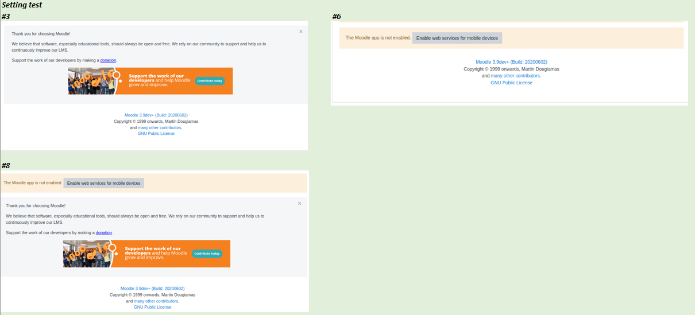Click 'The Moodle app is not enabled.' text in #6
This screenshot has width=695, height=315.
point(378,38)
